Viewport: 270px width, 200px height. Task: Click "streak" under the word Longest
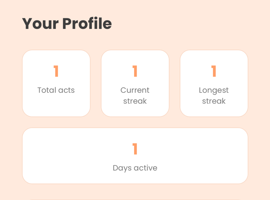[214, 101]
